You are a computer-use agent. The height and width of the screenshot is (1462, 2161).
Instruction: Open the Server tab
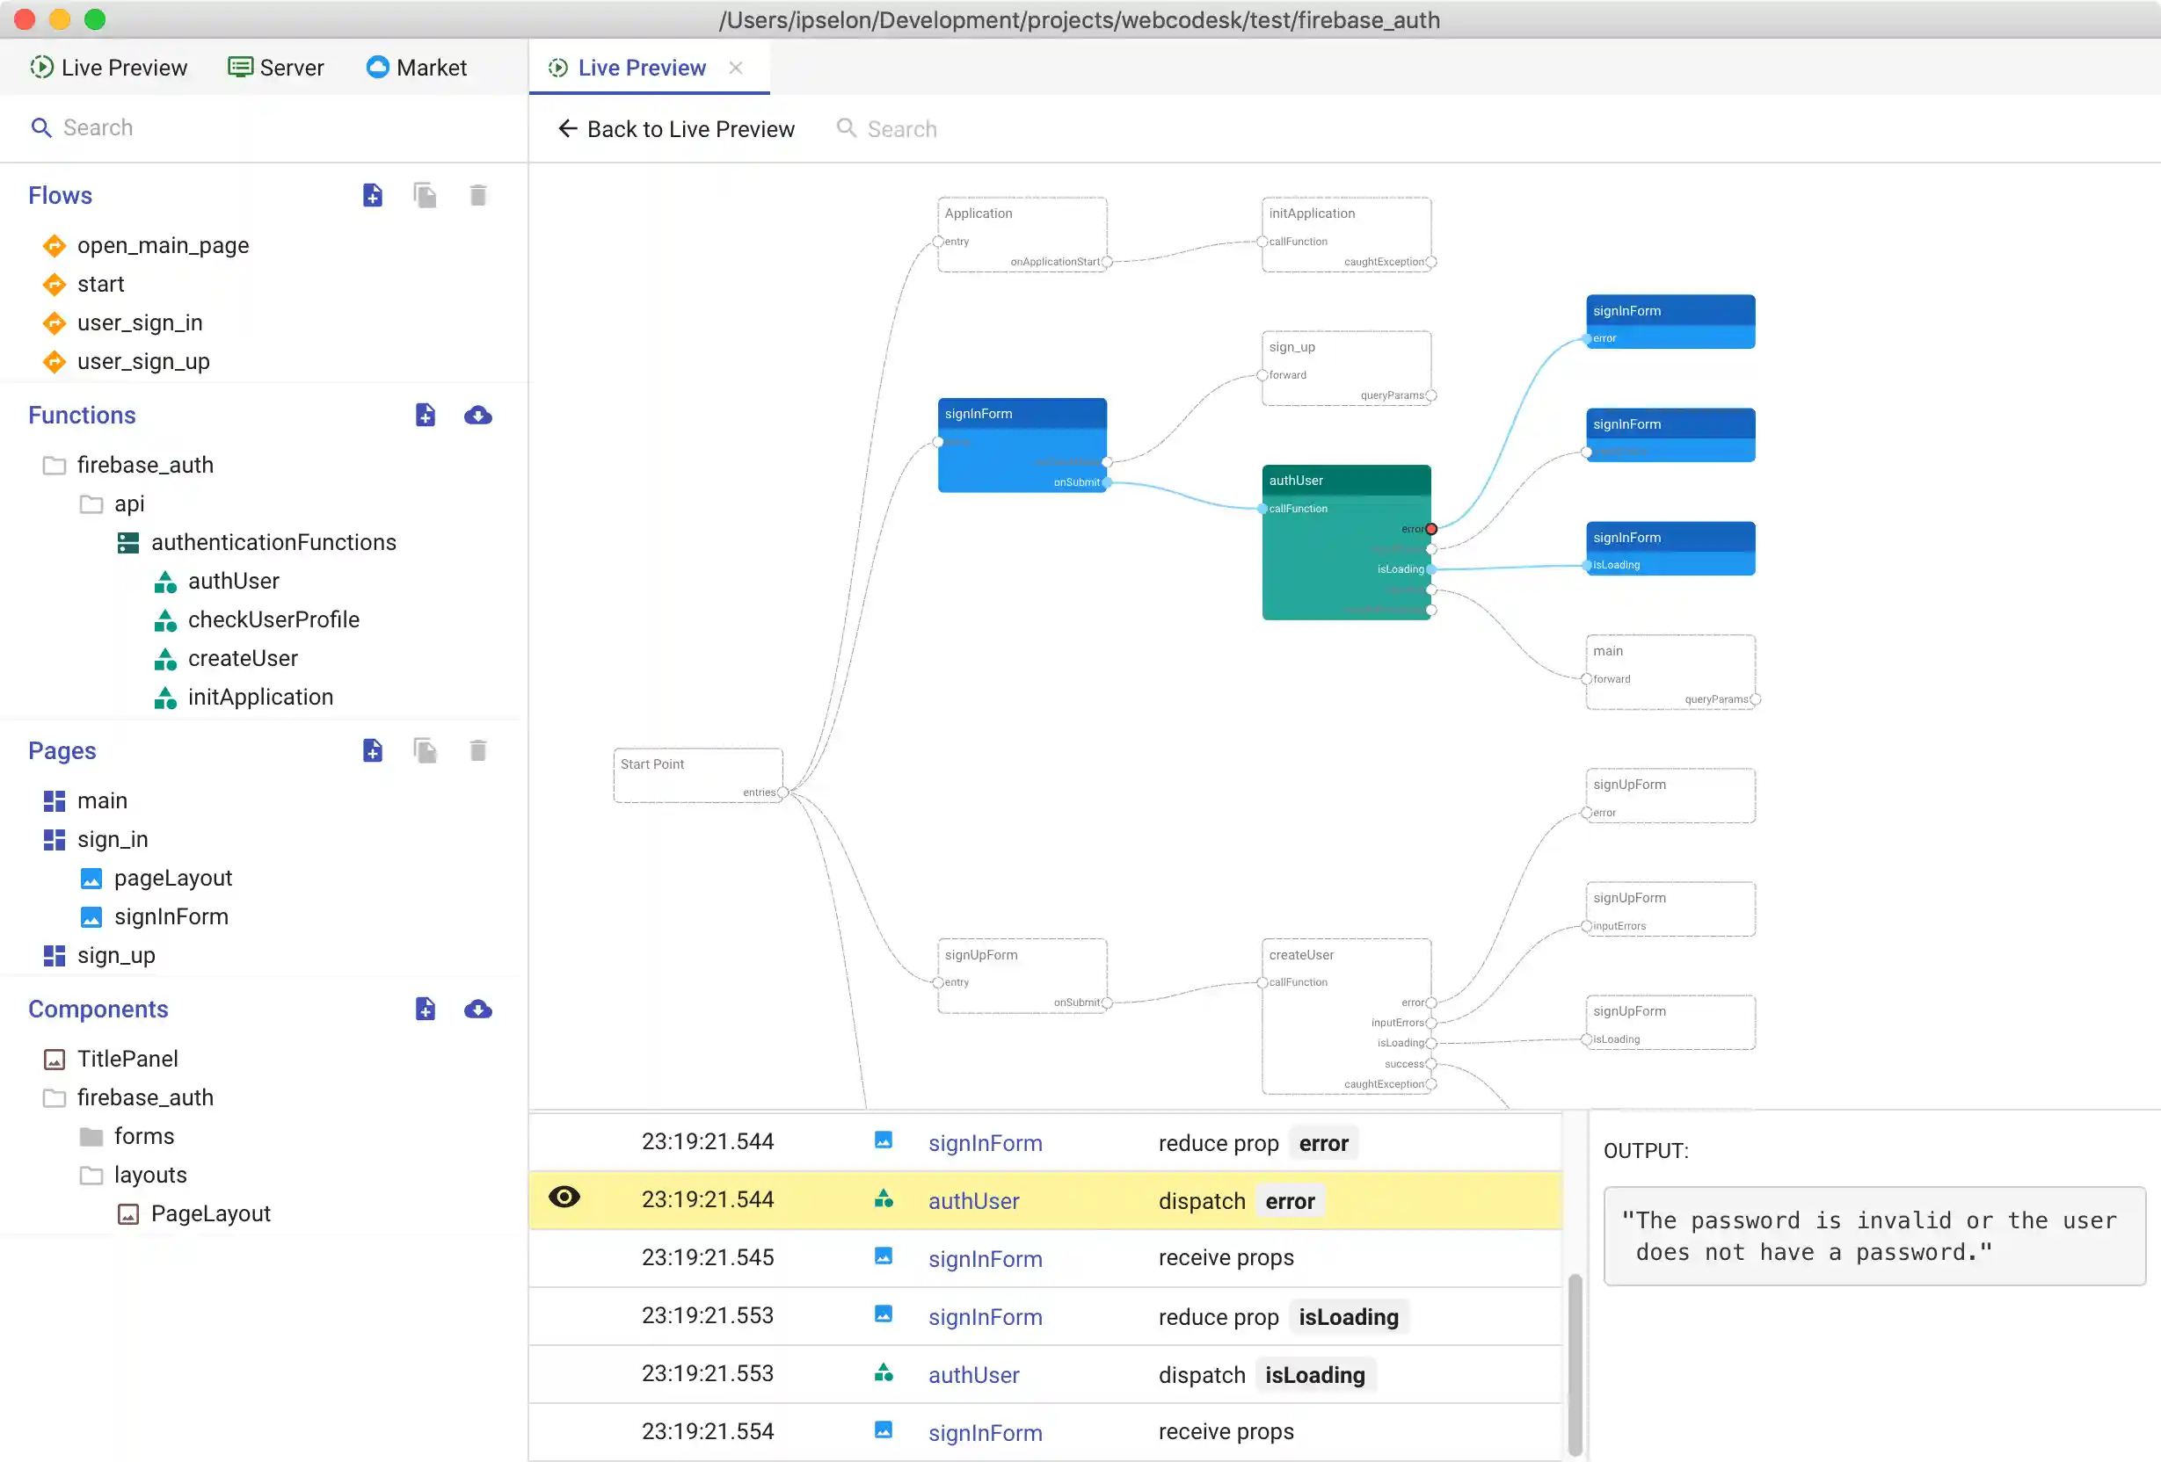click(276, 67)
